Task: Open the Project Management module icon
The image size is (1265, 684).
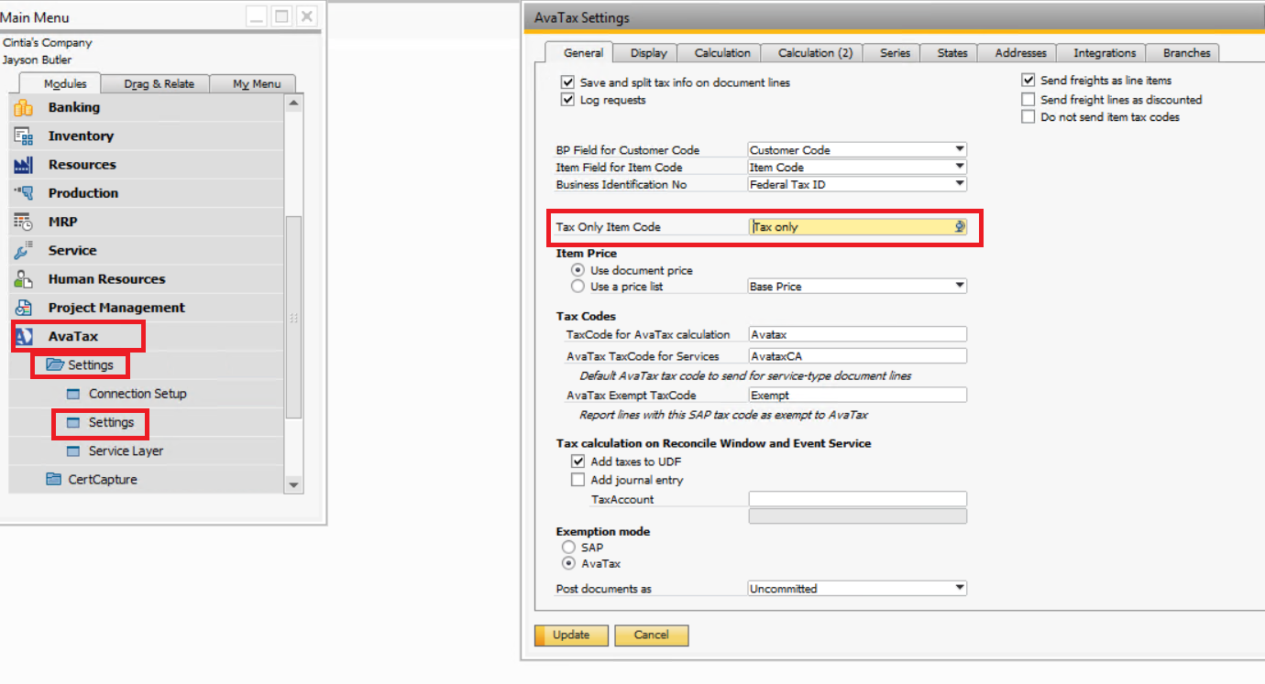Action: tap(24, 308)
